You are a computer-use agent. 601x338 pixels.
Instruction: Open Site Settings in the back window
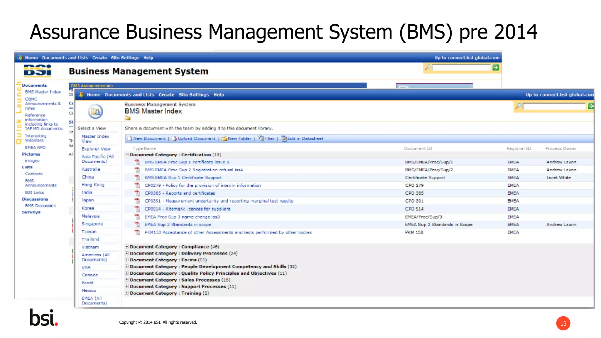pyautogui.click(x=125, y=58)
